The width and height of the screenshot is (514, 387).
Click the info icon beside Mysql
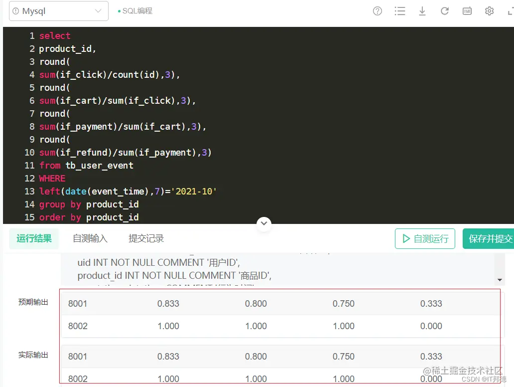tap(15, 11)
